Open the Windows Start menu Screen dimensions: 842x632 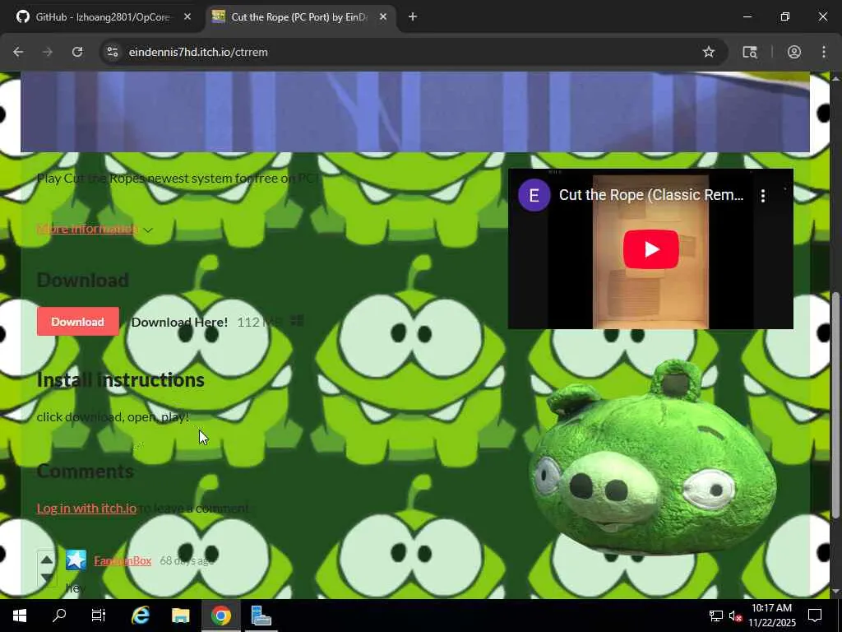click(20, 616)
